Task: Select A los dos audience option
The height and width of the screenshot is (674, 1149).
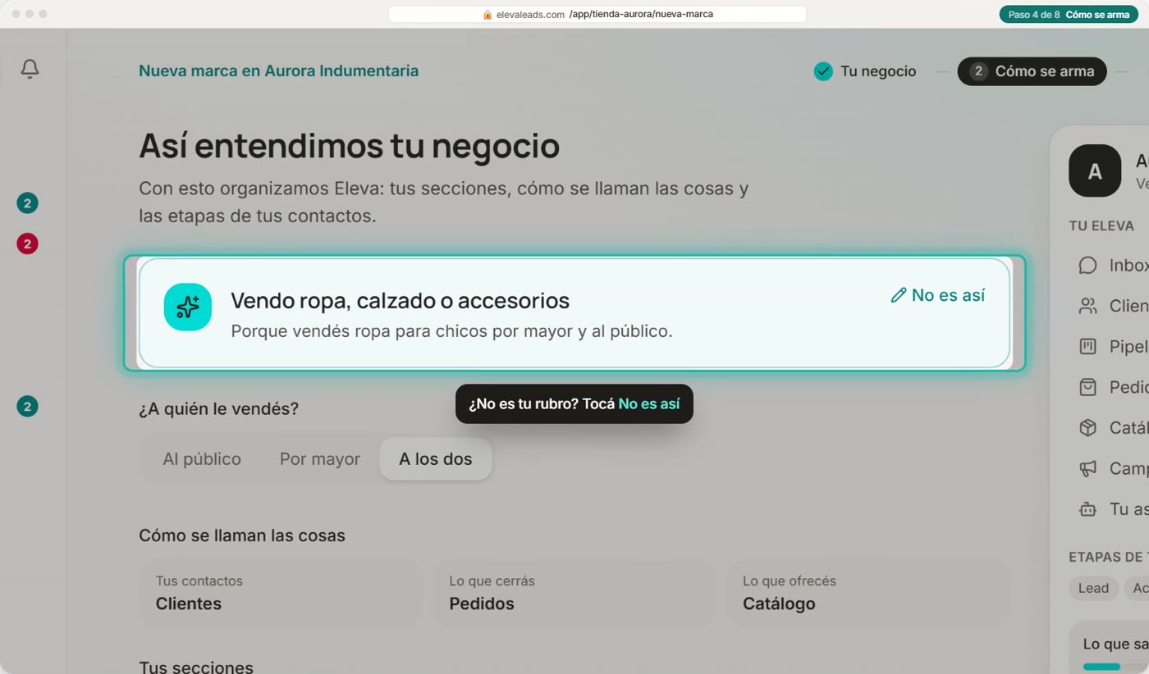Action: point(436,459)
